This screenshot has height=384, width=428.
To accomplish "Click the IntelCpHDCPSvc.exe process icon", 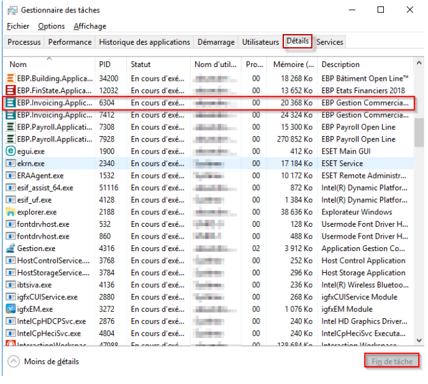I will point(11,321).
